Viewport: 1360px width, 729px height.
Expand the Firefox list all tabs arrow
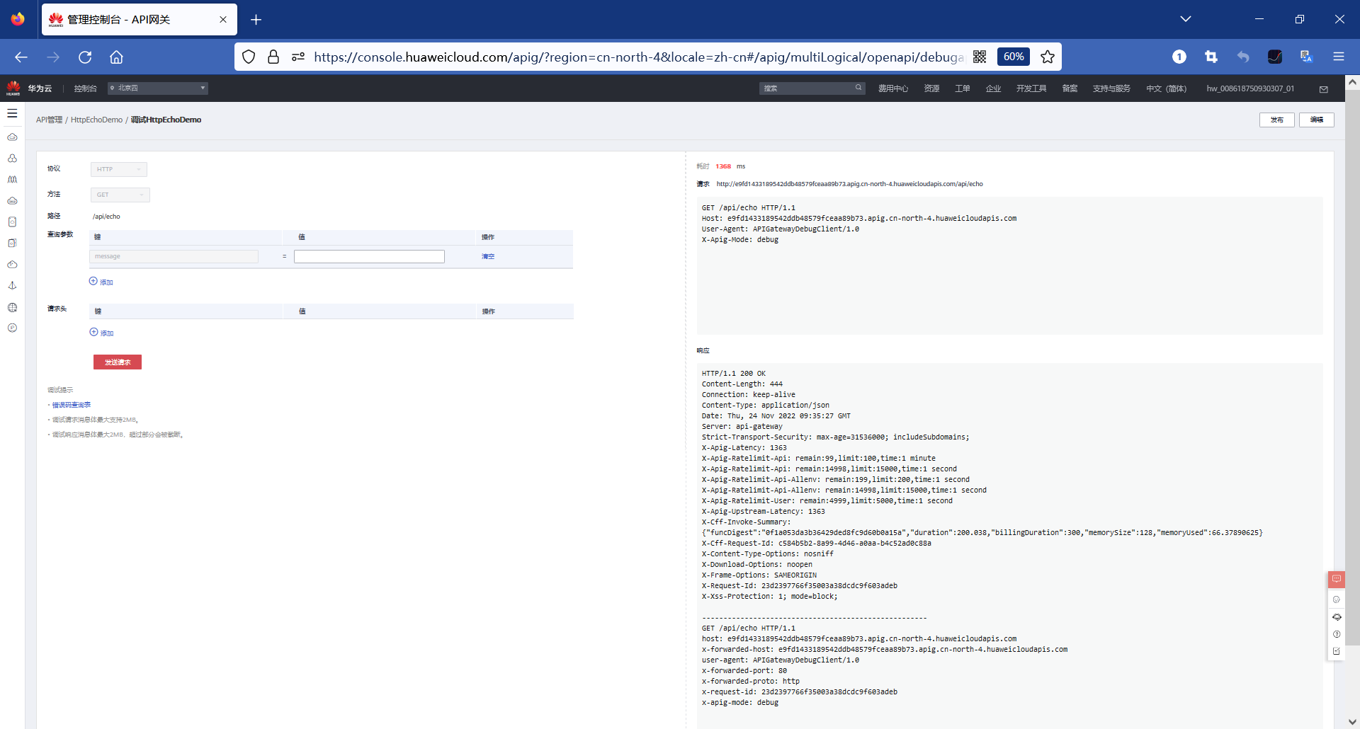click(x=1186, y=19)
